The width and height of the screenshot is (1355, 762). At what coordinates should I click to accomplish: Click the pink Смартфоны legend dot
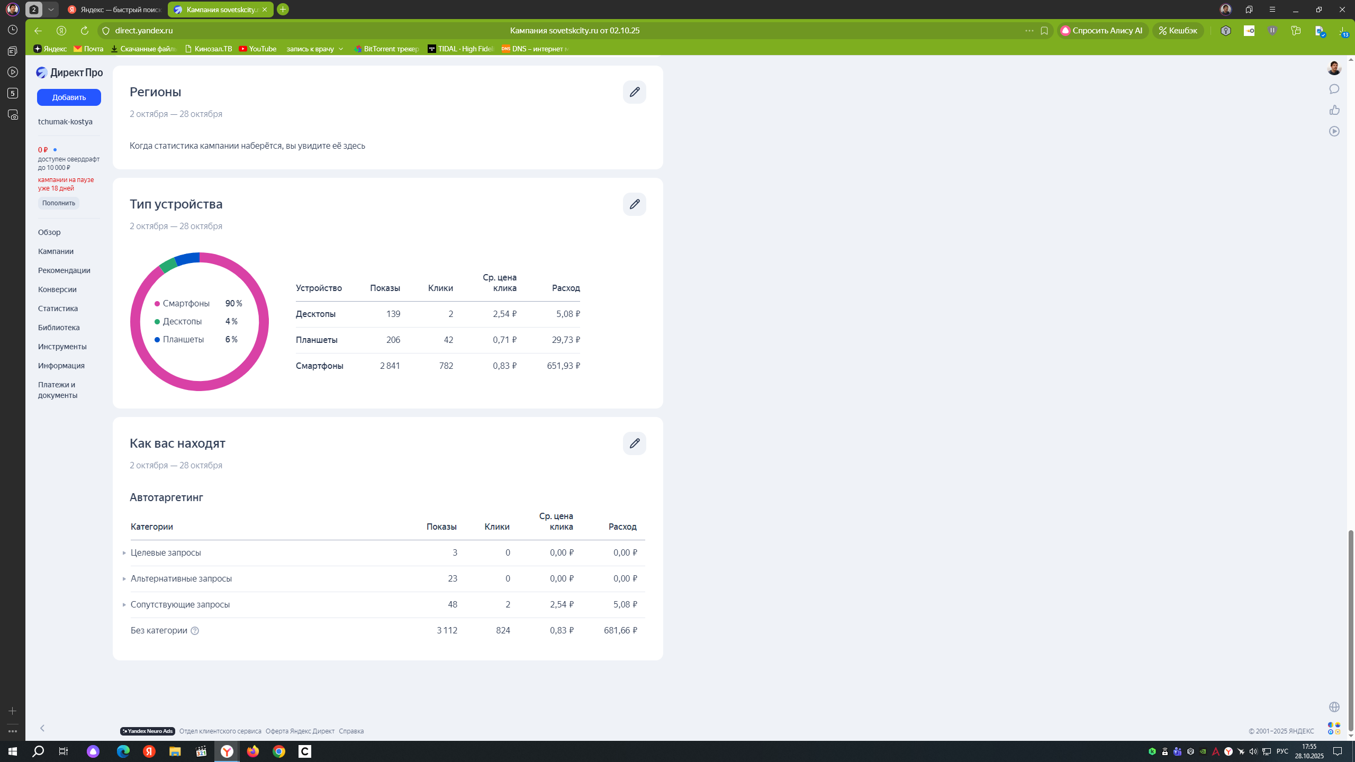tap(157, 304)
